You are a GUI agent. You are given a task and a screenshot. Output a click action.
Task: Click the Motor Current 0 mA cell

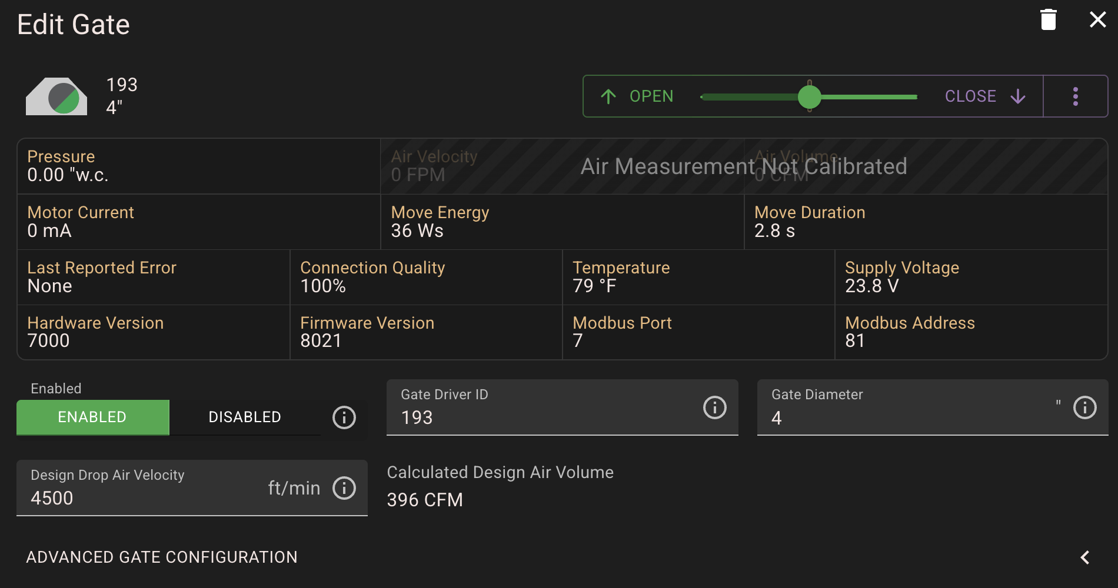(x=199, y=222)
